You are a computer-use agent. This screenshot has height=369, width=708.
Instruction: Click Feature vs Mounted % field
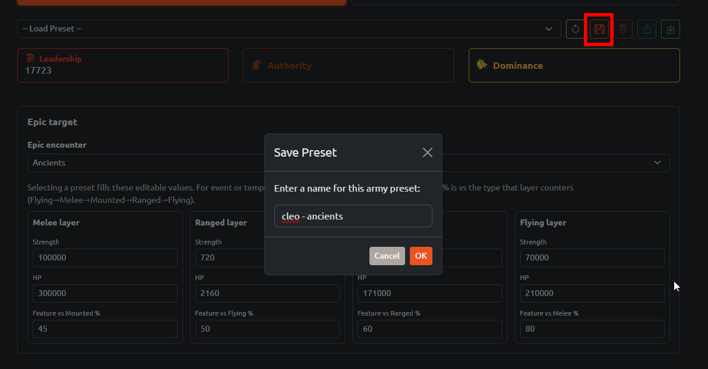click(x=105, y=329)
